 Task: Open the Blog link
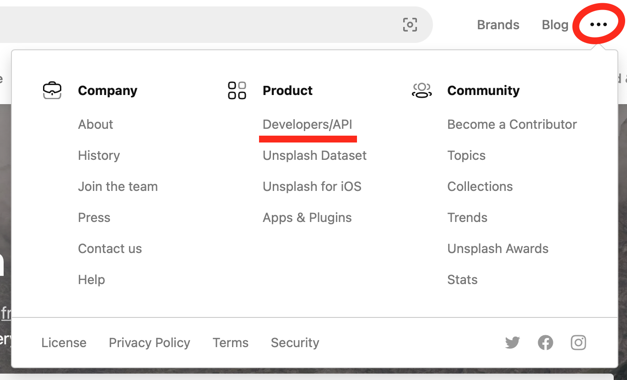click(555, 25)
